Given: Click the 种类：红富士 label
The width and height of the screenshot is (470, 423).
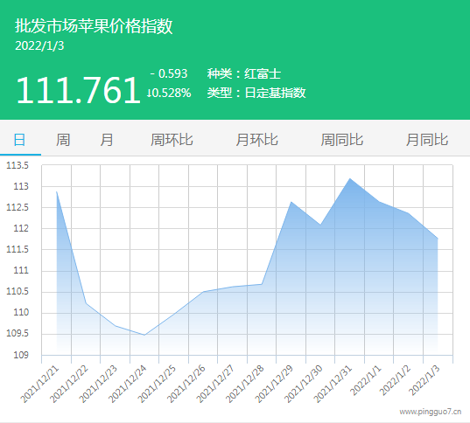Looking at the screenshot, I should 244,73.
